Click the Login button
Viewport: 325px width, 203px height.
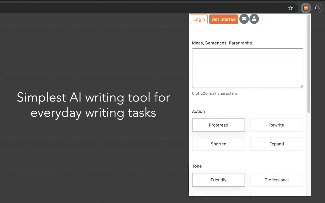199,19
